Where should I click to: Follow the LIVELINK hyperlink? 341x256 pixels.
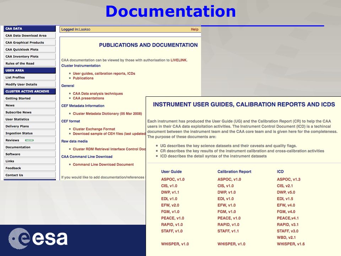pos(179,60)
